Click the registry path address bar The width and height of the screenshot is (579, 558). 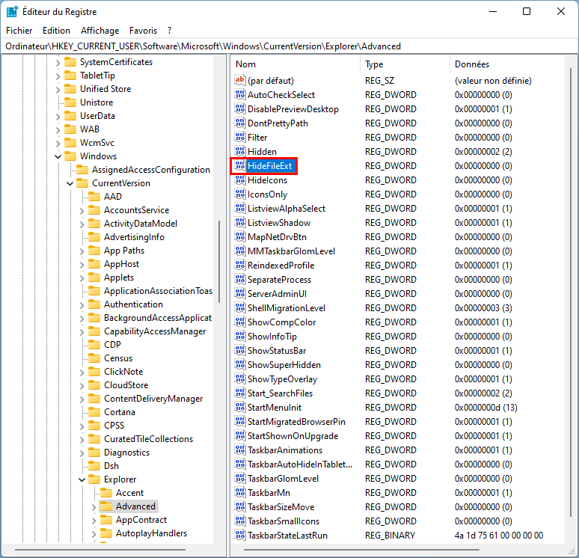289,46
